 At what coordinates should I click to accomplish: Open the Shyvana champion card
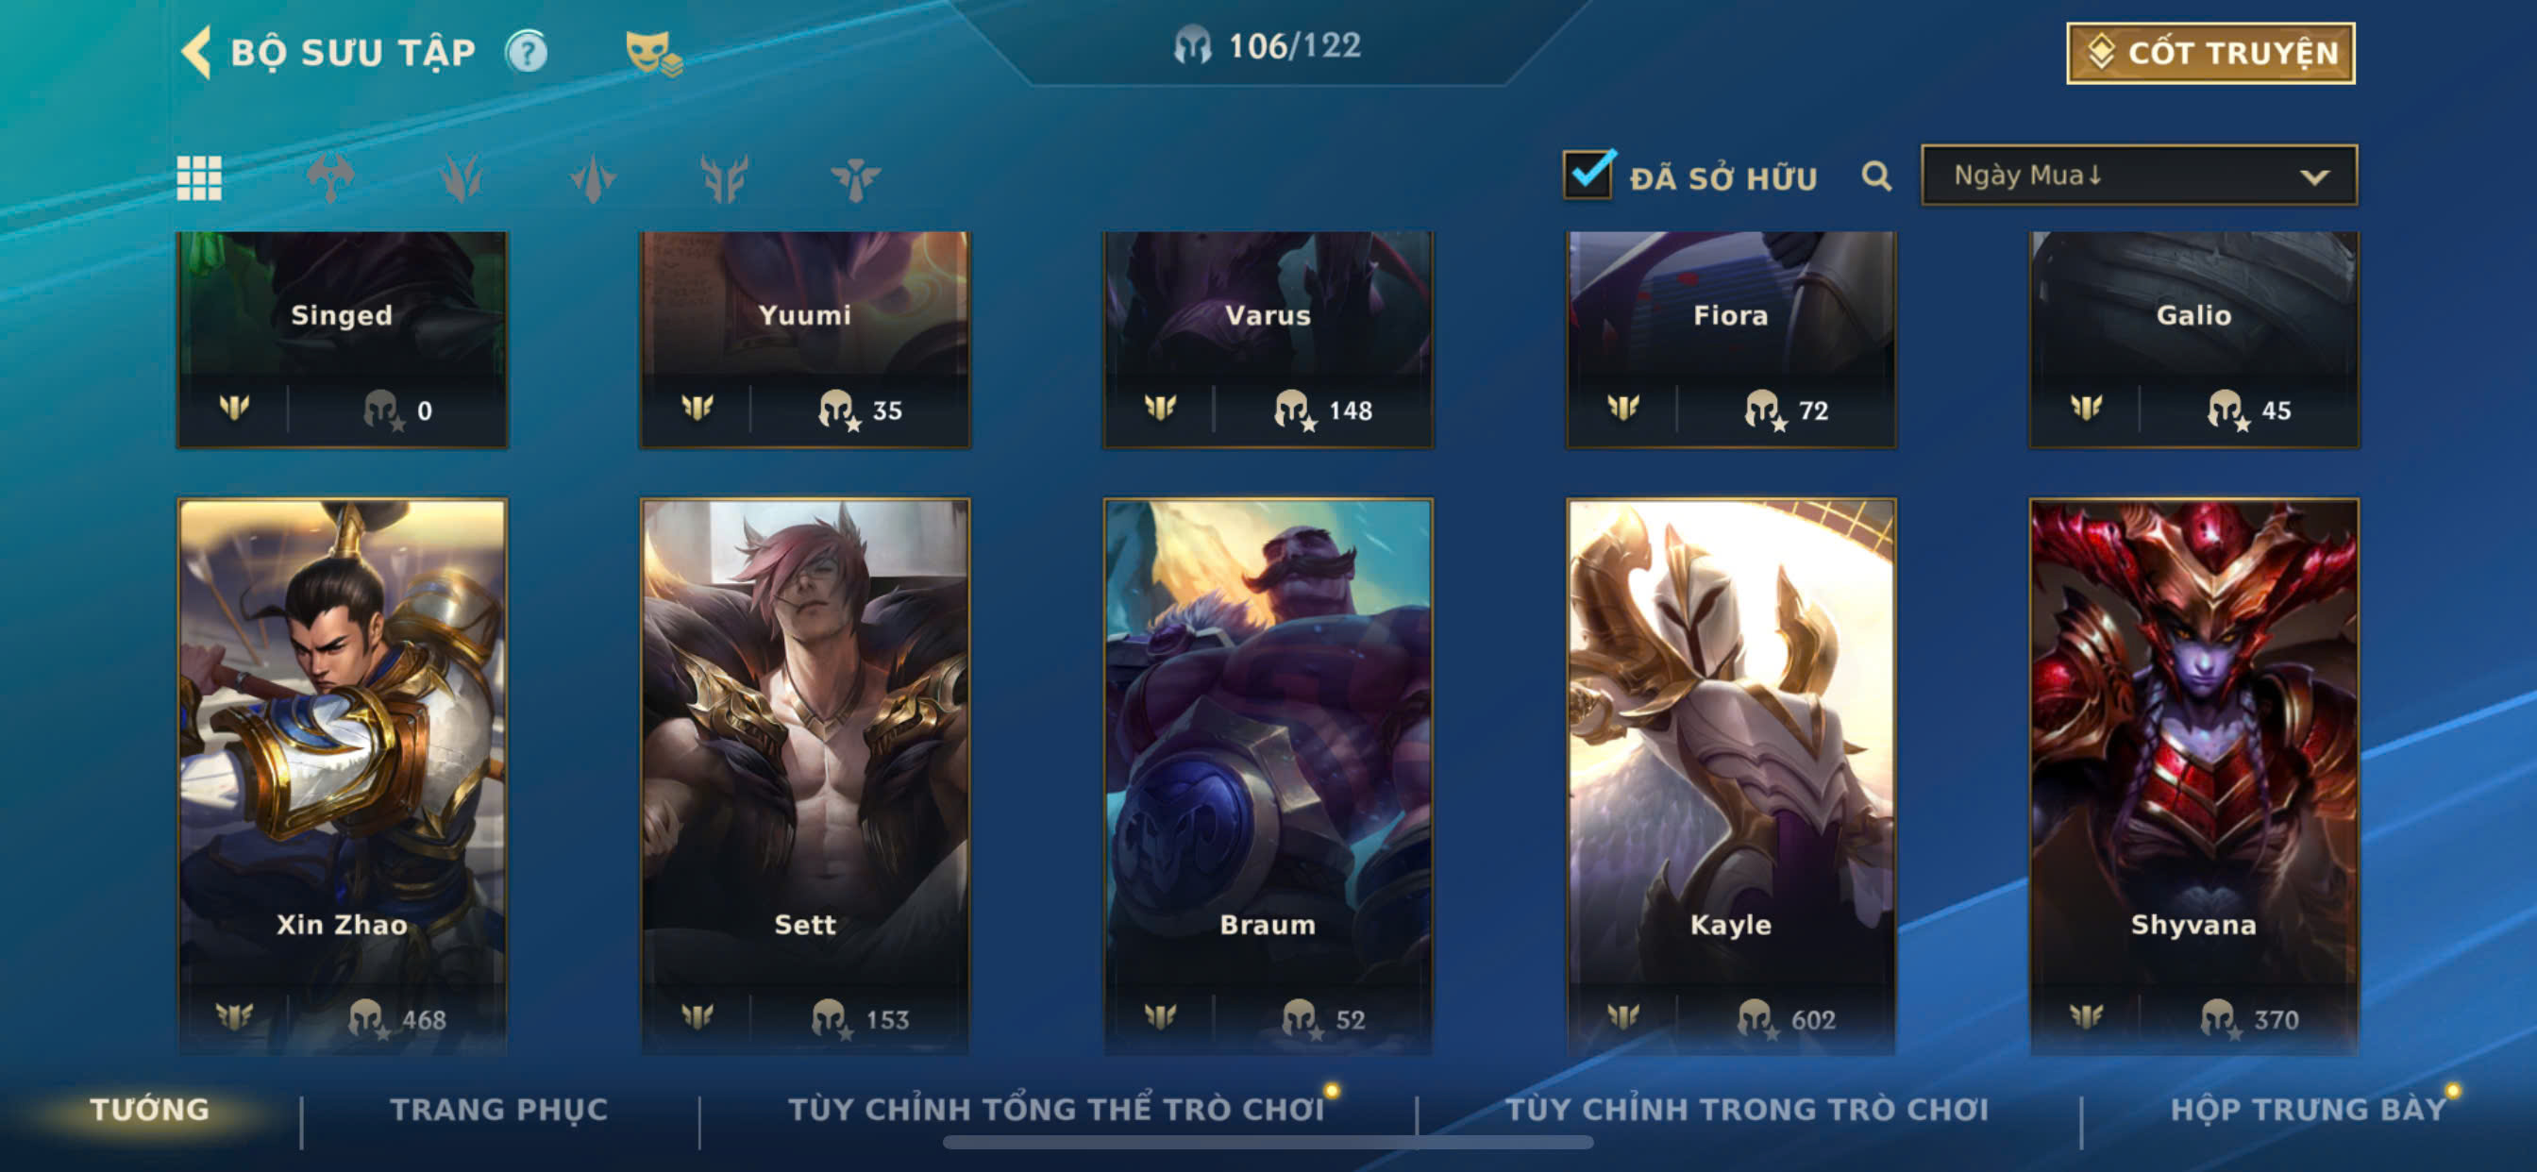point(2193,775)
